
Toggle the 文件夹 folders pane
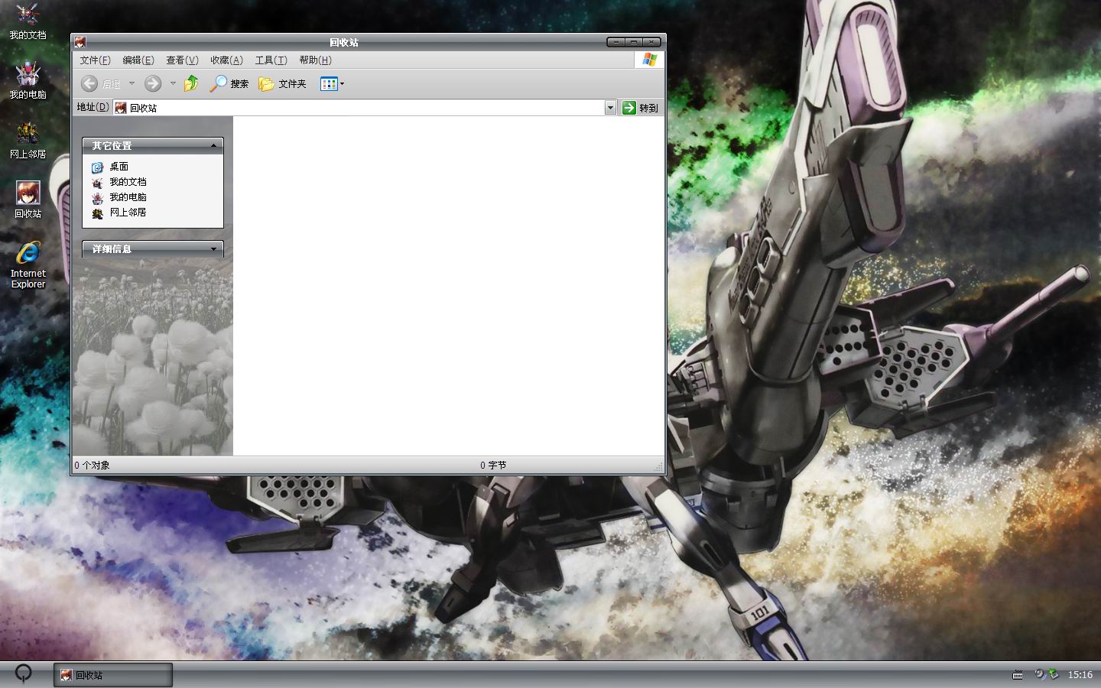click(282, 83)
